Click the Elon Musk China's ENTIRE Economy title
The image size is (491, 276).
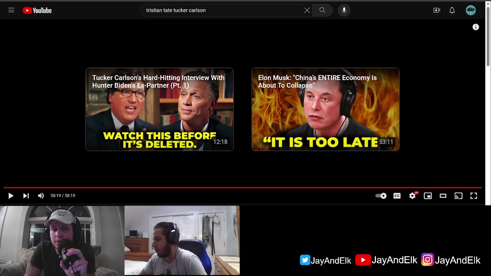(x=317, y=81)
